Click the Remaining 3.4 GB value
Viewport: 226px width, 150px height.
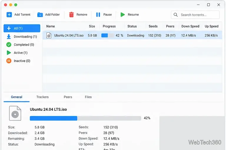coord(39,139)
